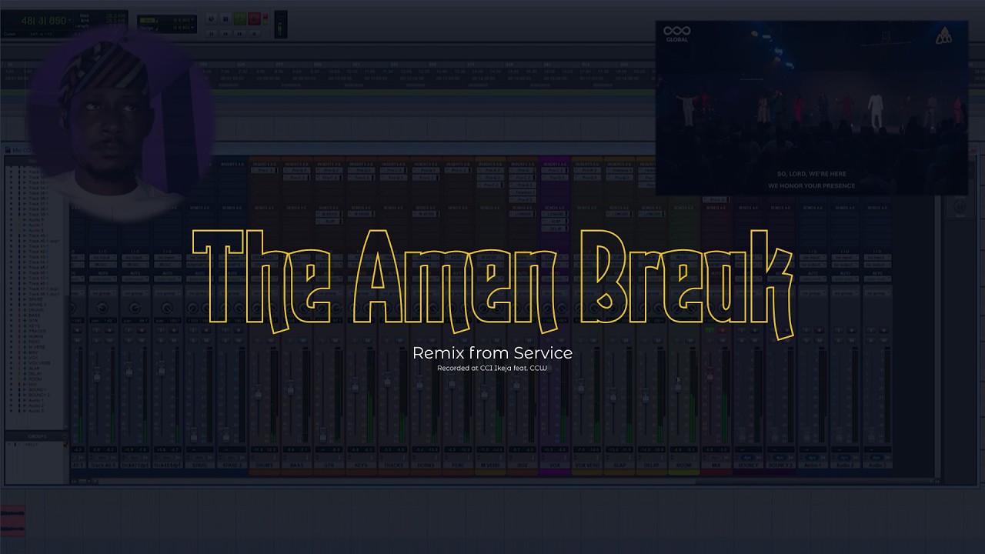
Task: Select the purple VOX channel name
Action: pyautogui.click(x=555, y=466)
